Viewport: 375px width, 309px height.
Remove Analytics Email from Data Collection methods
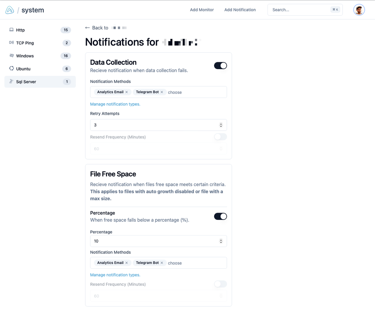click(127, 92)
